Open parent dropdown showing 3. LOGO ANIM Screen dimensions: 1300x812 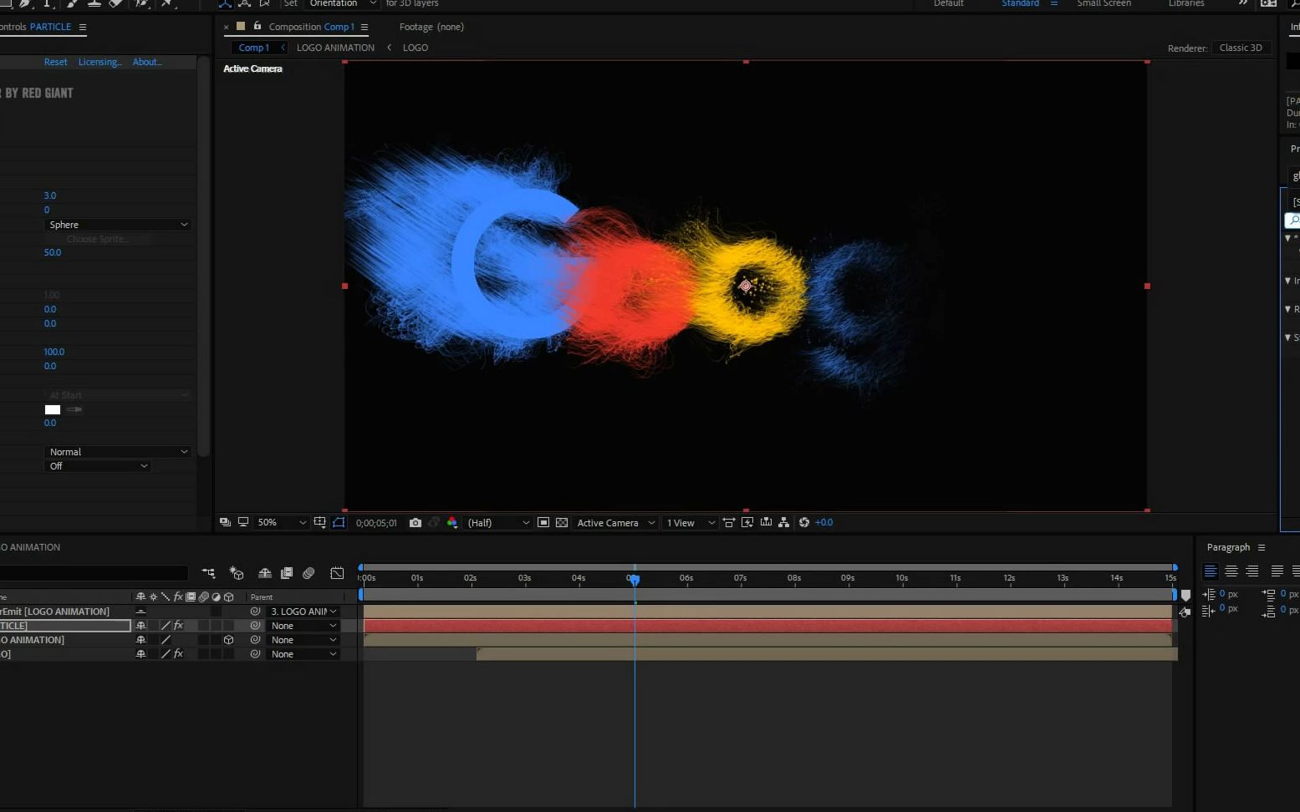coord(303,612)
